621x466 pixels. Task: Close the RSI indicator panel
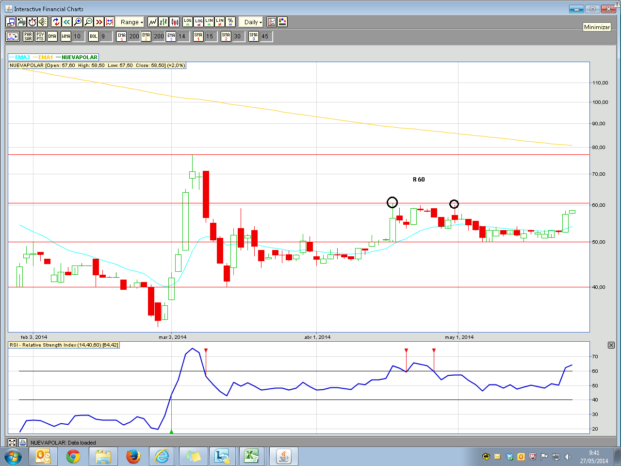pos(611,345)
